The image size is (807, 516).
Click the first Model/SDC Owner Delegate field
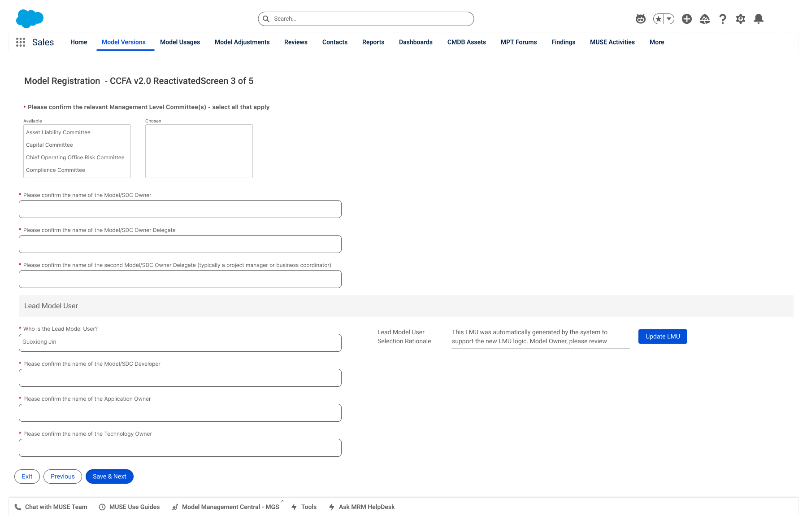tap(180, 244)
